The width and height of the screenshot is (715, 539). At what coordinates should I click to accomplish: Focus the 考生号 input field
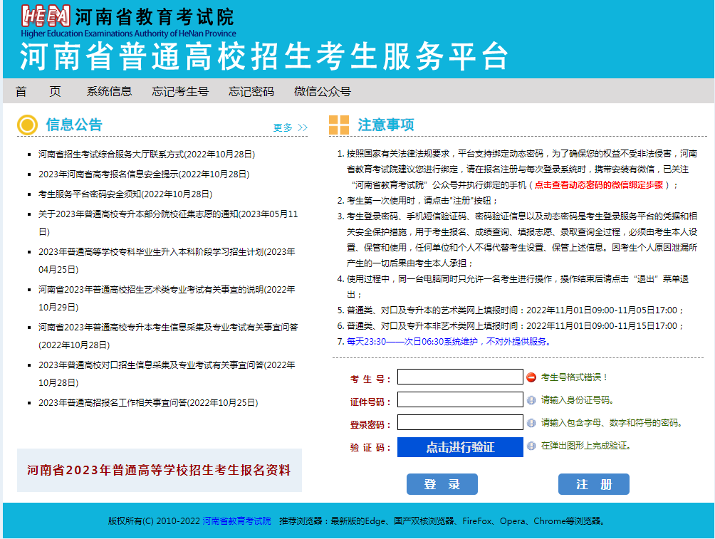coord(460,377)
